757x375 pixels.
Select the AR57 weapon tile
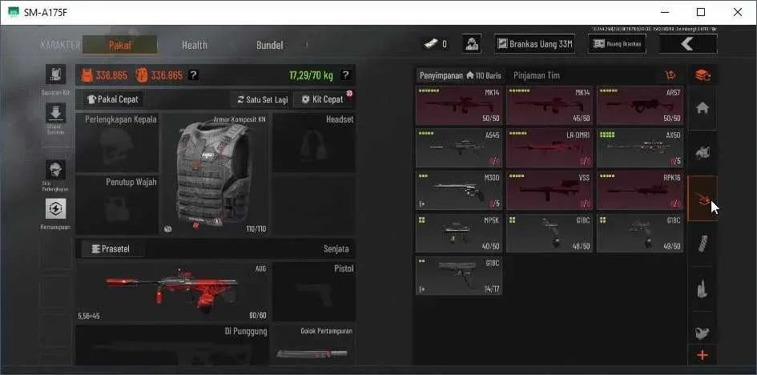640,106
